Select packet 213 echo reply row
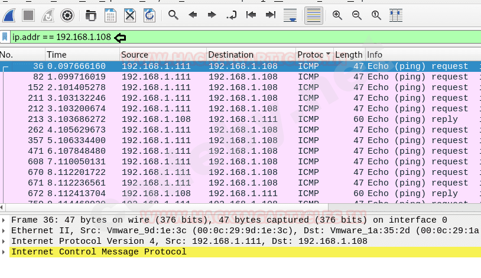The width and height of the screenshot is (481, 278). coord(236,119)
